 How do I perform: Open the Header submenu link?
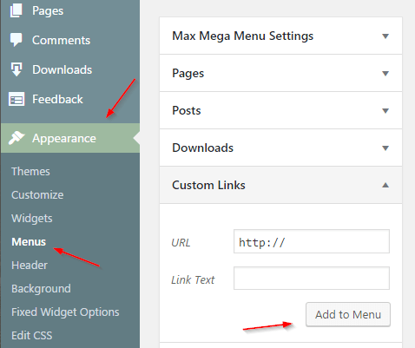(30, 265)
